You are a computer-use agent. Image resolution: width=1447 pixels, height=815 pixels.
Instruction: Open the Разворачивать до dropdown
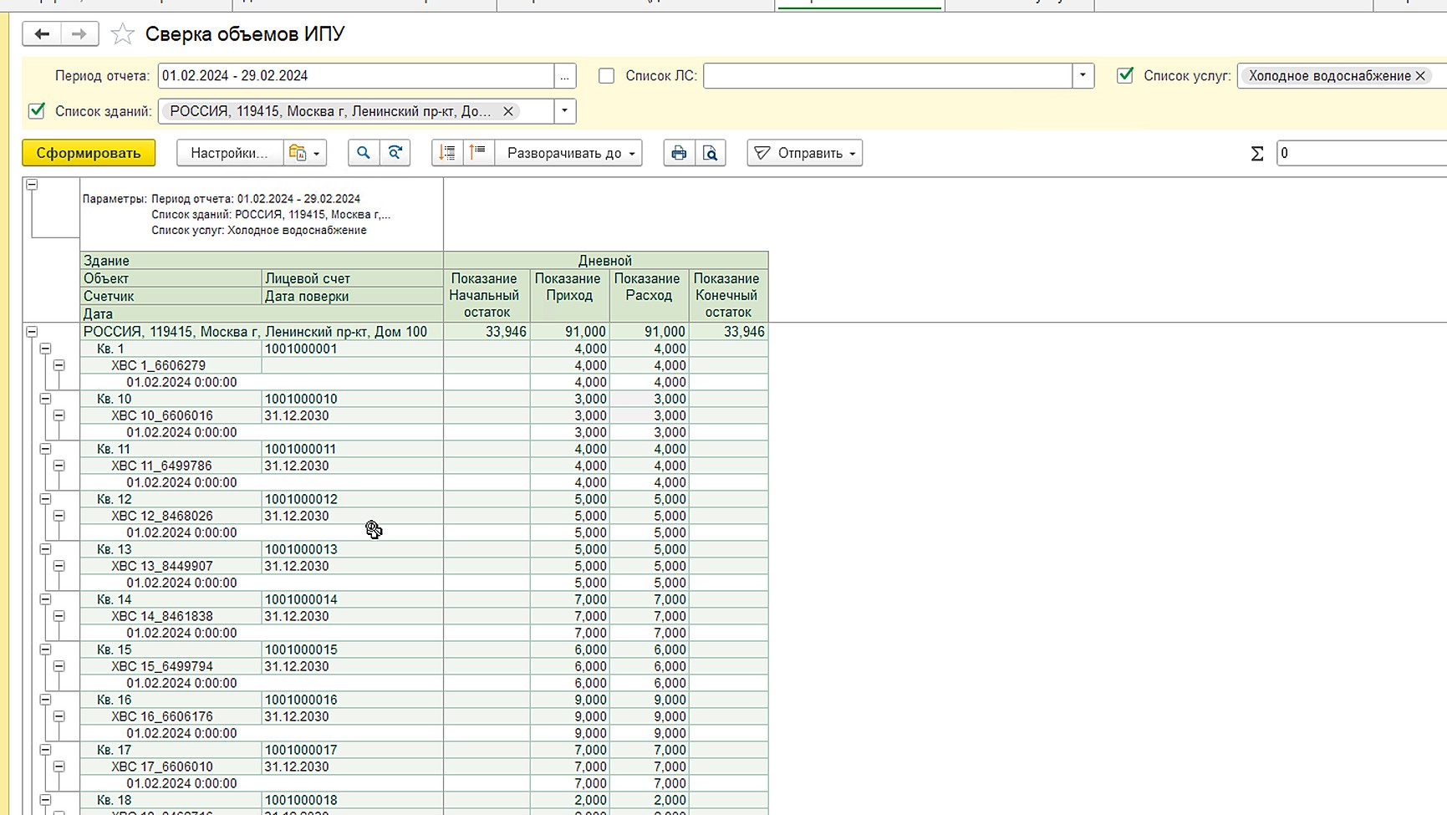tap(568, 153)
